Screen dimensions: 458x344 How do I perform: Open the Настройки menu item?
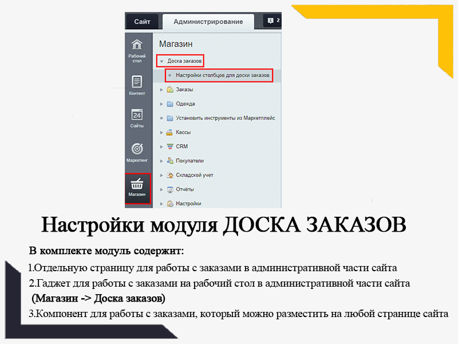point(188,204)
